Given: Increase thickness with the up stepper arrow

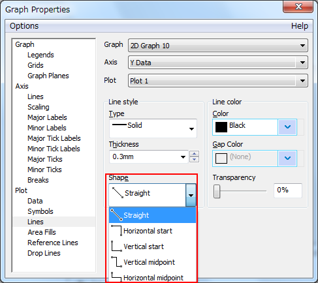Looking at the screenshot, I should (x=194, y=154).
